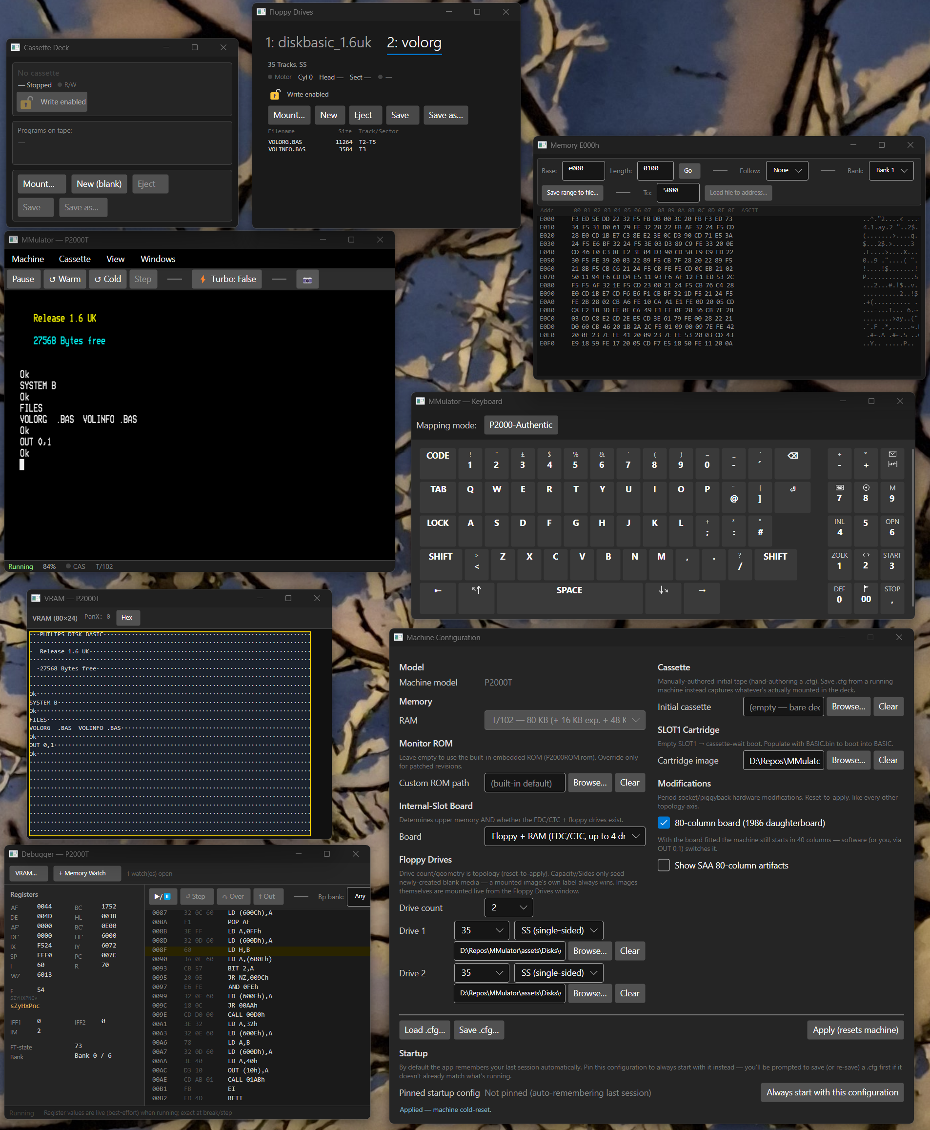The image size is (930, 1130).
Task: Toggle the right SHIFT key
Action: click(775, 565)
